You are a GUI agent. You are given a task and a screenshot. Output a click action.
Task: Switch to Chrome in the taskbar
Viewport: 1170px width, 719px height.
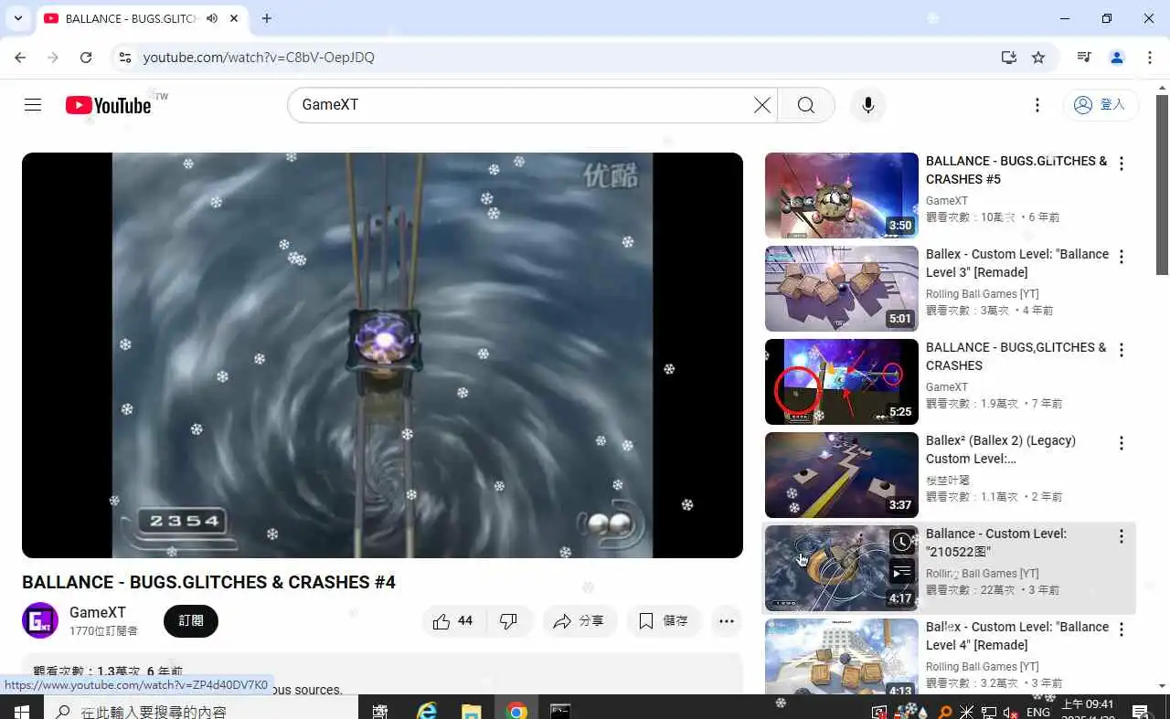pyautogui.click(x=516, y=710)
